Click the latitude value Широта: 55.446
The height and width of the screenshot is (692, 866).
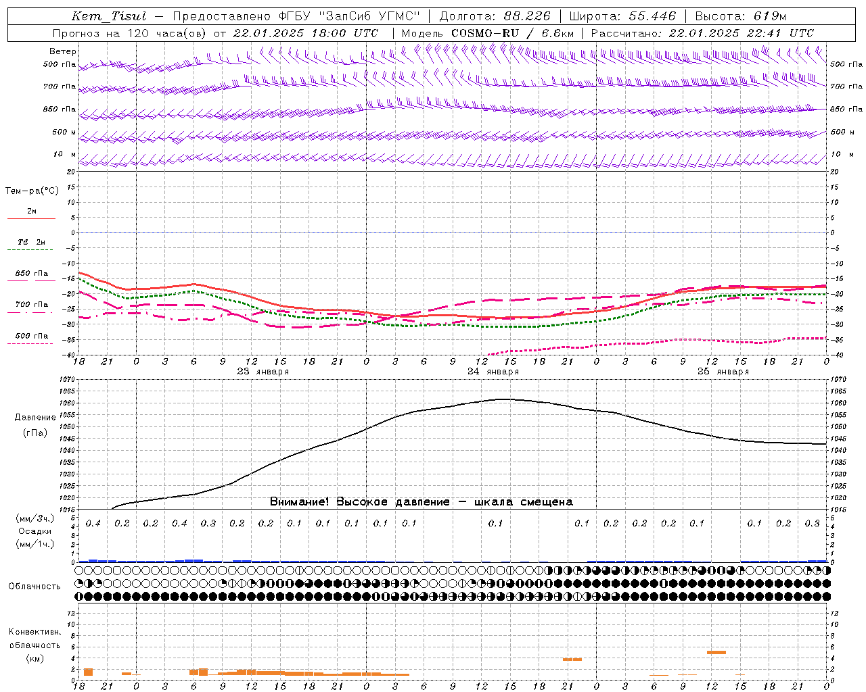point(622,16)
